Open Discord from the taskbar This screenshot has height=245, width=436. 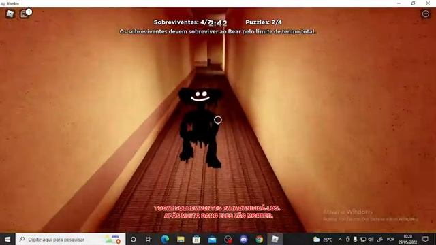244,239
